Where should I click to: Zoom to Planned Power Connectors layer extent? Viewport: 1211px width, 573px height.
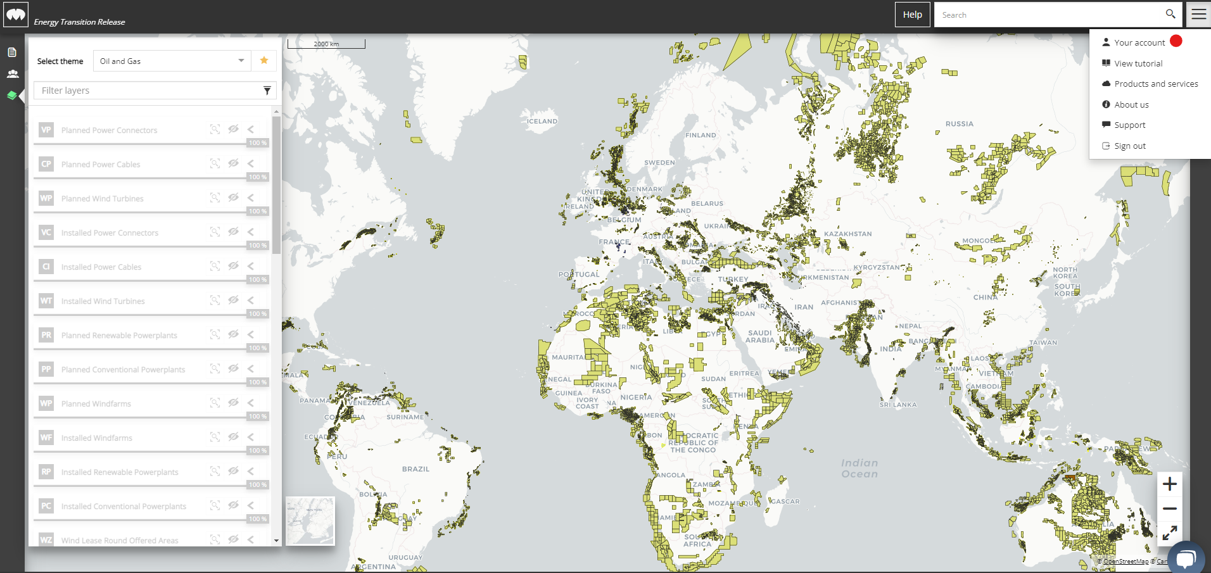tap(215, 129)
